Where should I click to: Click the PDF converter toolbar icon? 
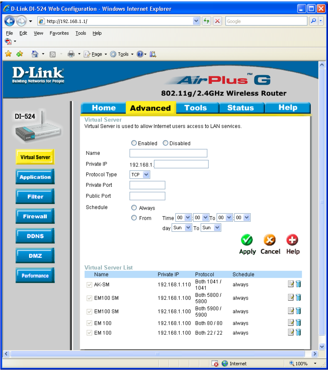click(x=8, y=42)
